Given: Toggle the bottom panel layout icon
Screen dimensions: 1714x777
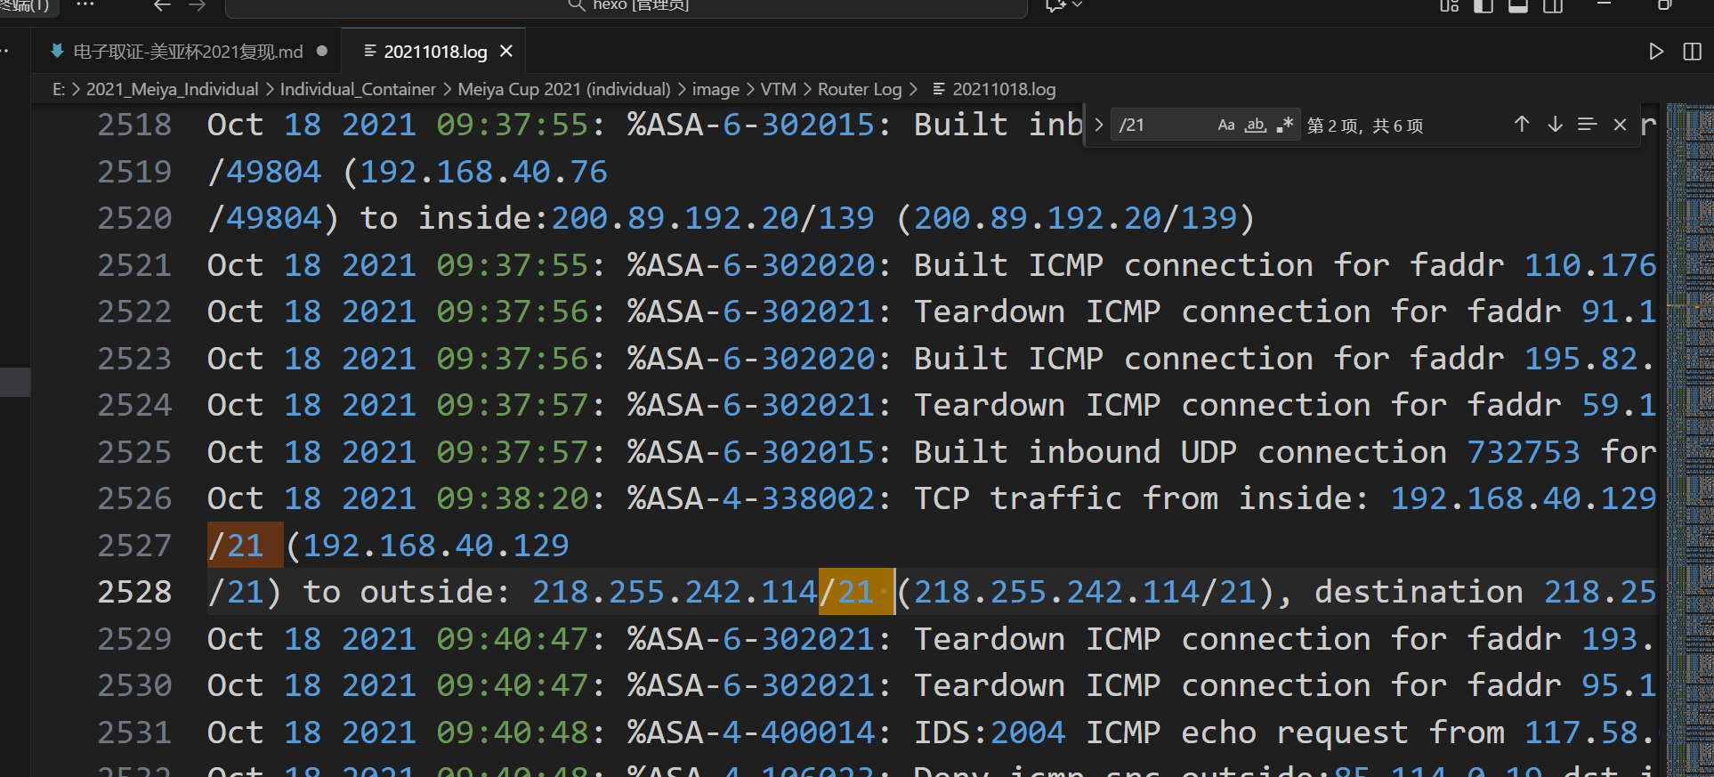Looking at the screenshot, I should pyautogui.click(x=1518, y=5).
